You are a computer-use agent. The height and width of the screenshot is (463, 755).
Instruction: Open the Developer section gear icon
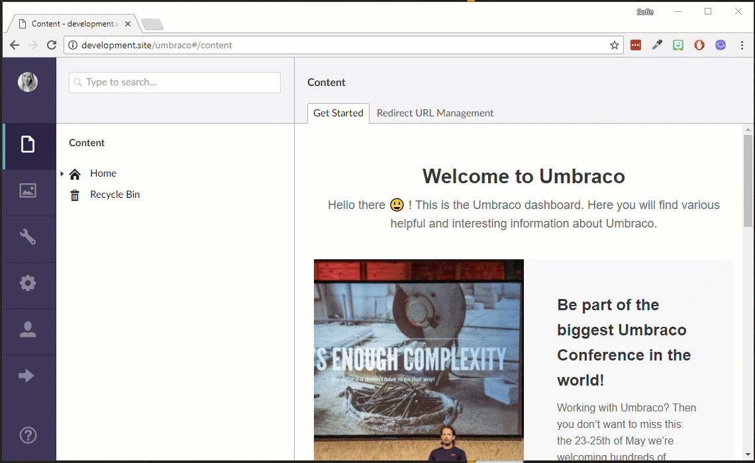[28, 282]
